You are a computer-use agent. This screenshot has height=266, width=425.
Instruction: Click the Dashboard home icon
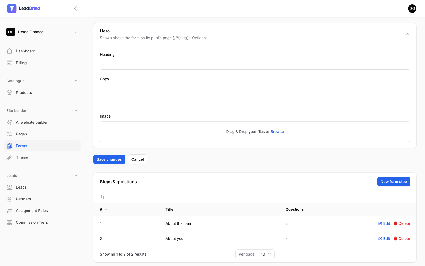pos(10,51)
